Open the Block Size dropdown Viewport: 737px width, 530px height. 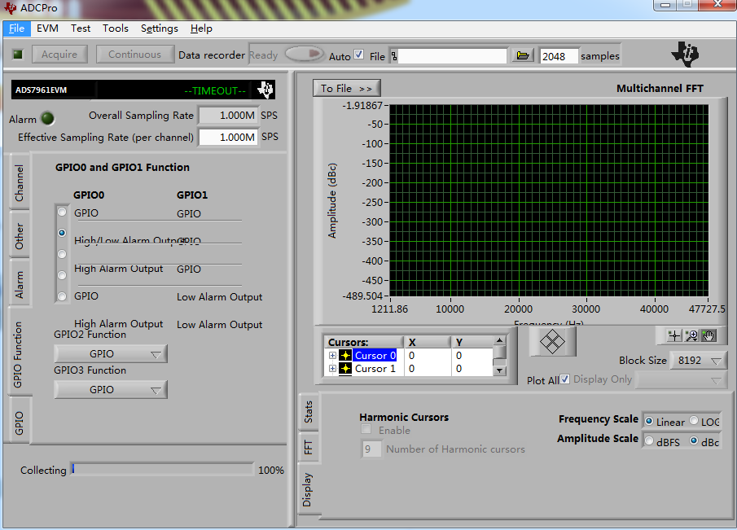point(697,361)
